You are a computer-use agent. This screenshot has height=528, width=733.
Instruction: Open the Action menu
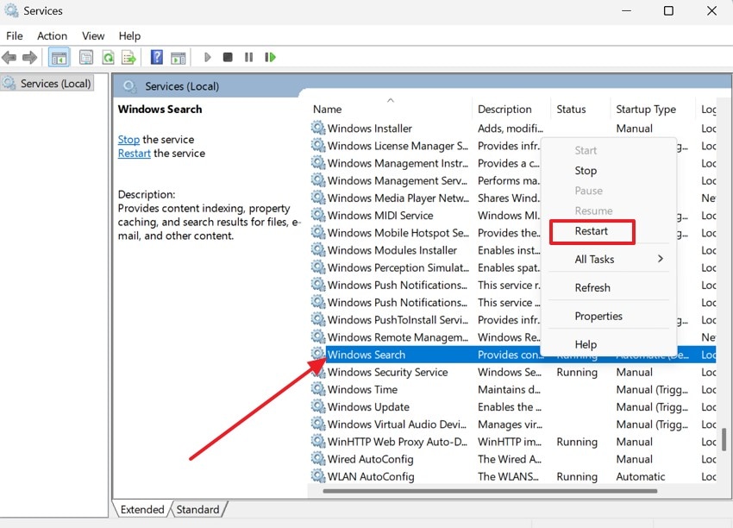(52, 35)
